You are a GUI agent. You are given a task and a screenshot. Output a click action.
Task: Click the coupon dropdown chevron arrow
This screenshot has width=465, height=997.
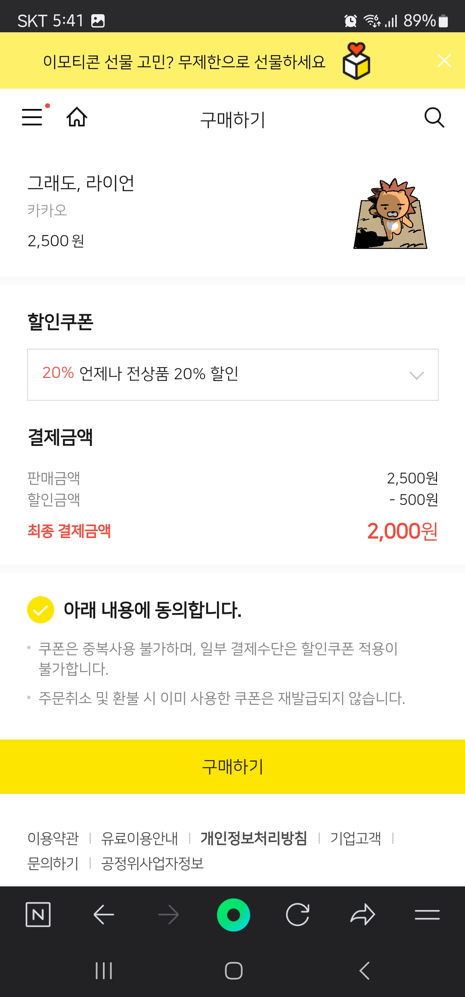(416, 375)
